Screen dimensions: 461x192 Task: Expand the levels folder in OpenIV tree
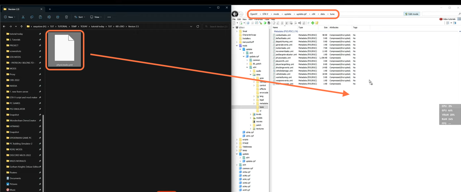pos(251,114)
